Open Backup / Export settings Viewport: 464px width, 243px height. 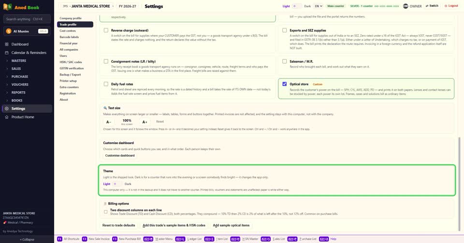75,74
